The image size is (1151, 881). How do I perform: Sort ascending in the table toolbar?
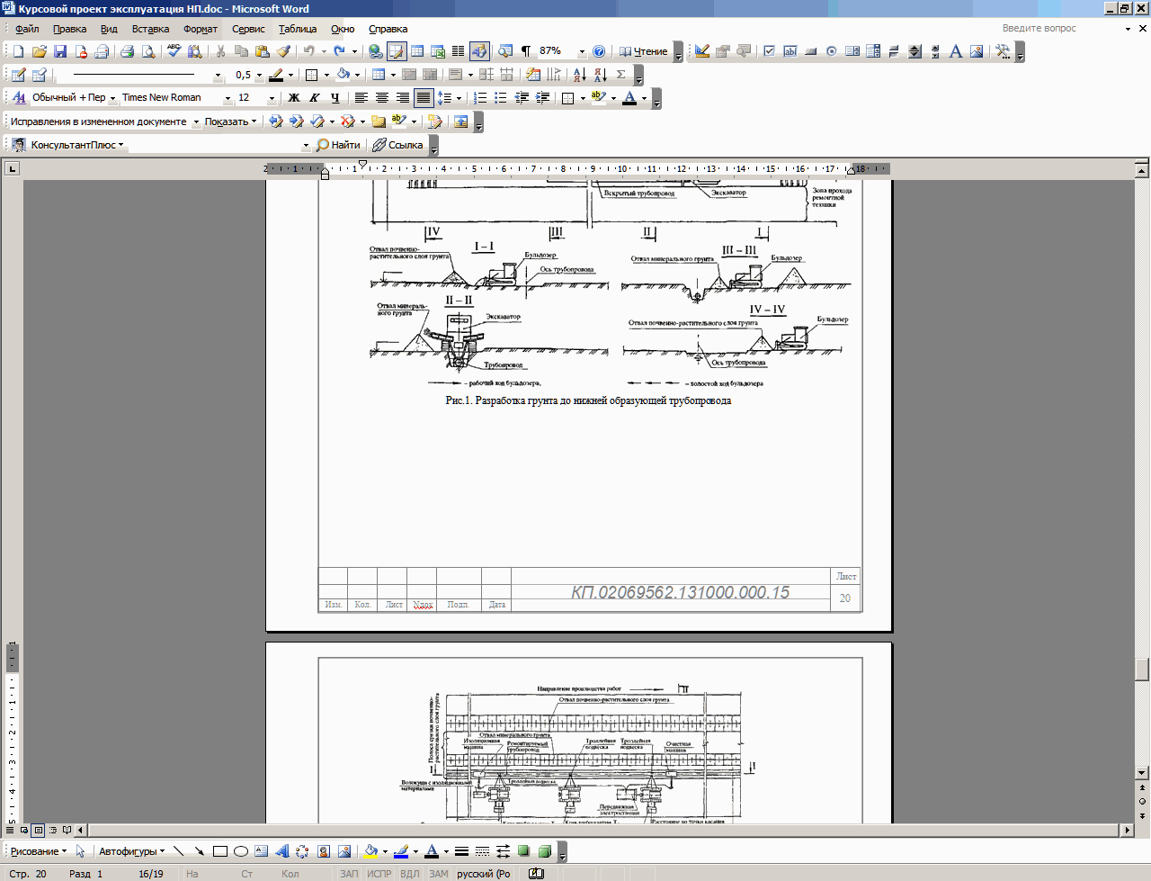(578, 75)
